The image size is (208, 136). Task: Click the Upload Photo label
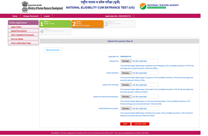click(114, 61)
